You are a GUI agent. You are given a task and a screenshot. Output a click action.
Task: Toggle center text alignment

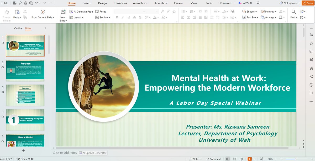[x=188, y=17]
